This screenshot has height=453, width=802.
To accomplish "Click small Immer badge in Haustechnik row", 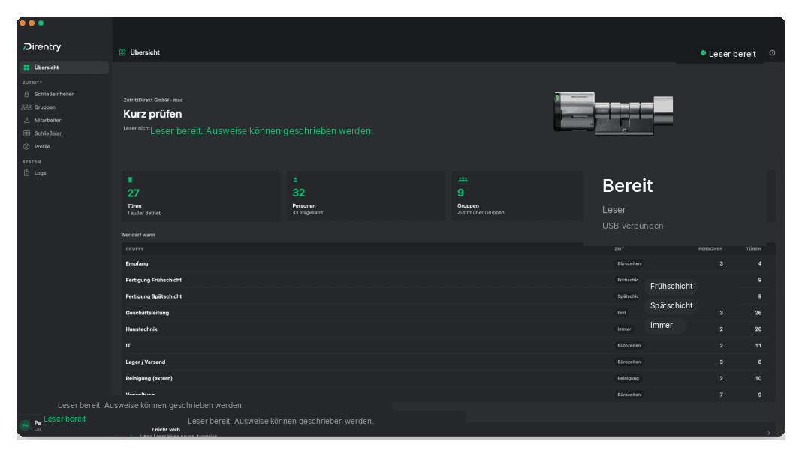I will pos(624,329).
